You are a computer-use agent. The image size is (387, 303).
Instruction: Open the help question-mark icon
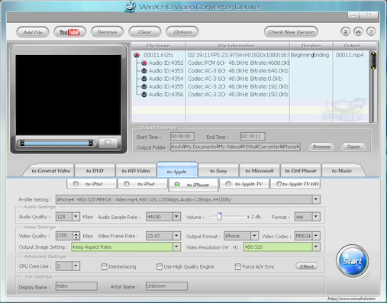point(371,32)
